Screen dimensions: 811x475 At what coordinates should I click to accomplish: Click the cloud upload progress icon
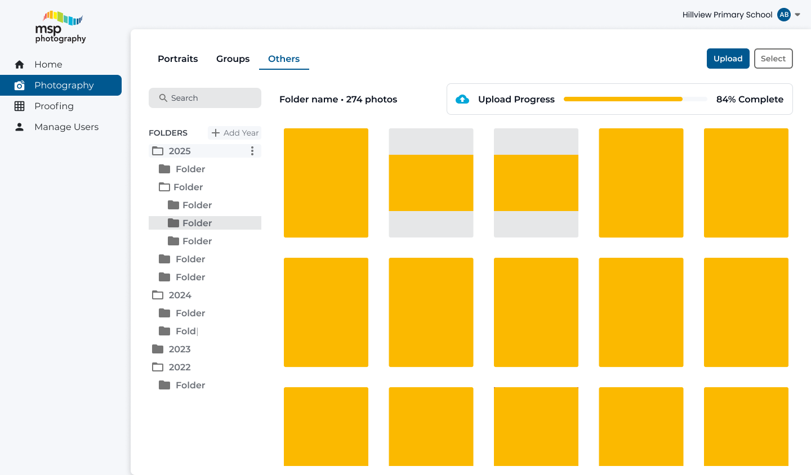click(462, 100)
